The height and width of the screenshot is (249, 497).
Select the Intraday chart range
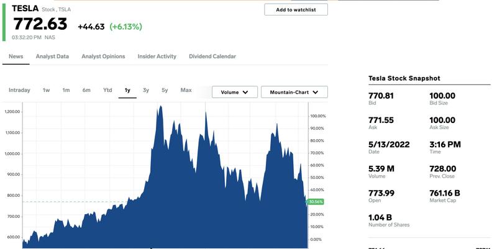click(19, 90)
